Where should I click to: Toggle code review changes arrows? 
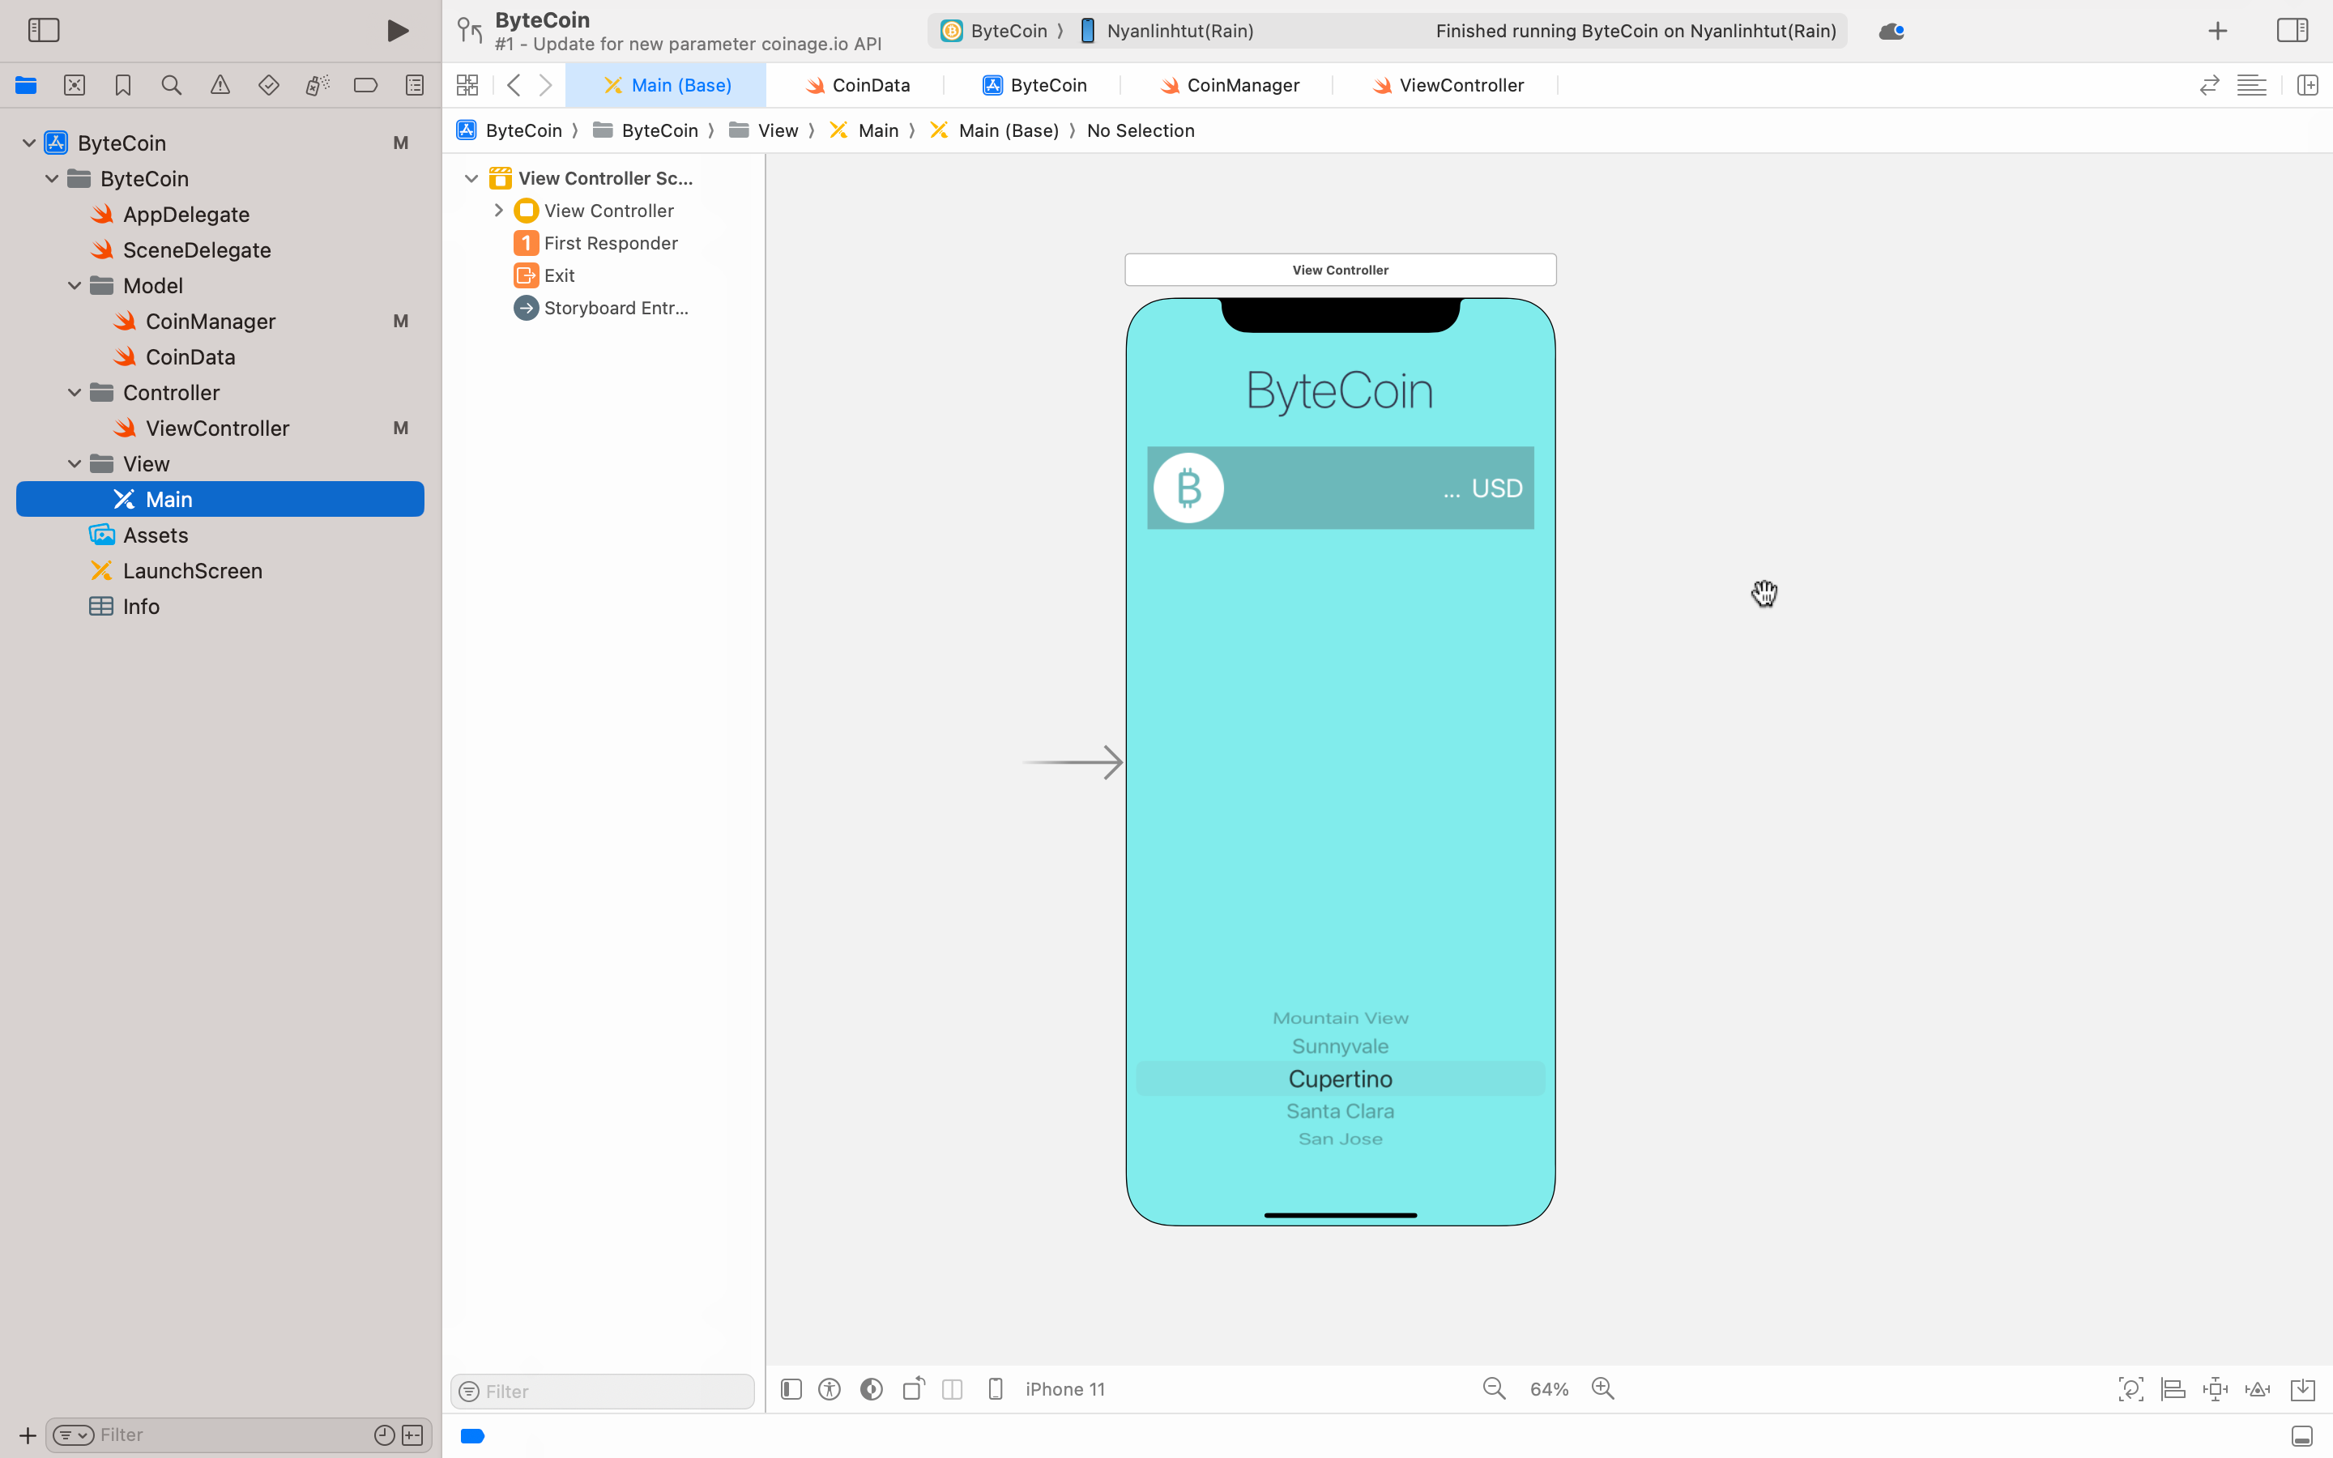[2208, 85]
